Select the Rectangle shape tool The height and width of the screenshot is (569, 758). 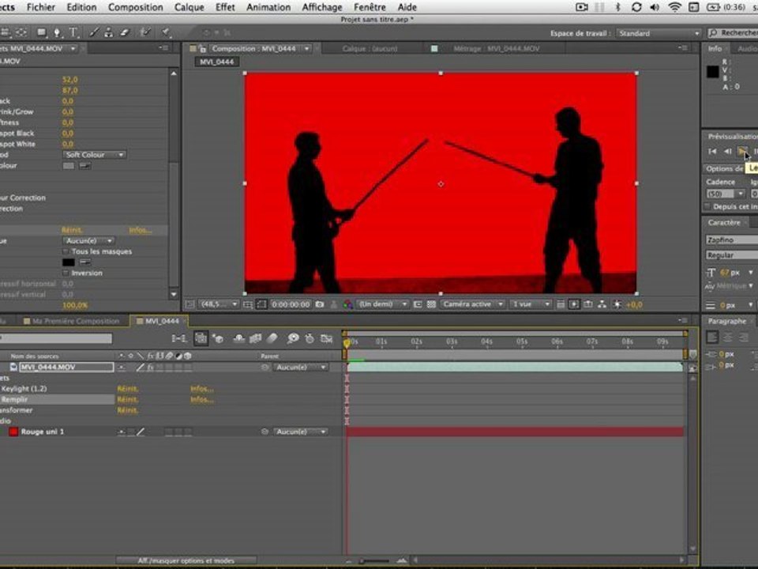[x=42, y=33]
